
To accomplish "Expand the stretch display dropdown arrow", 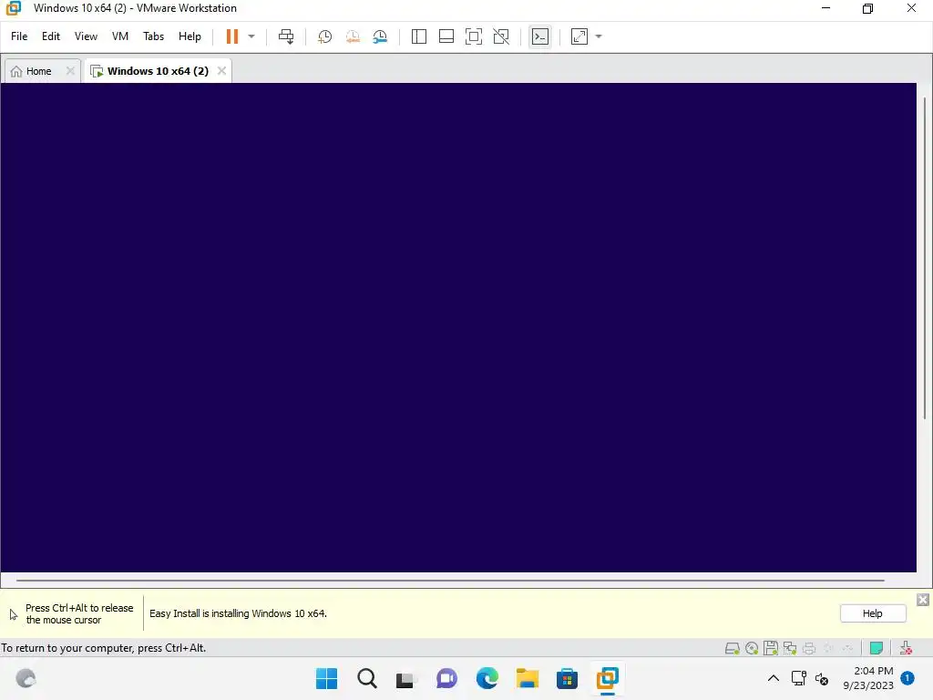I will tap(599, 36).
